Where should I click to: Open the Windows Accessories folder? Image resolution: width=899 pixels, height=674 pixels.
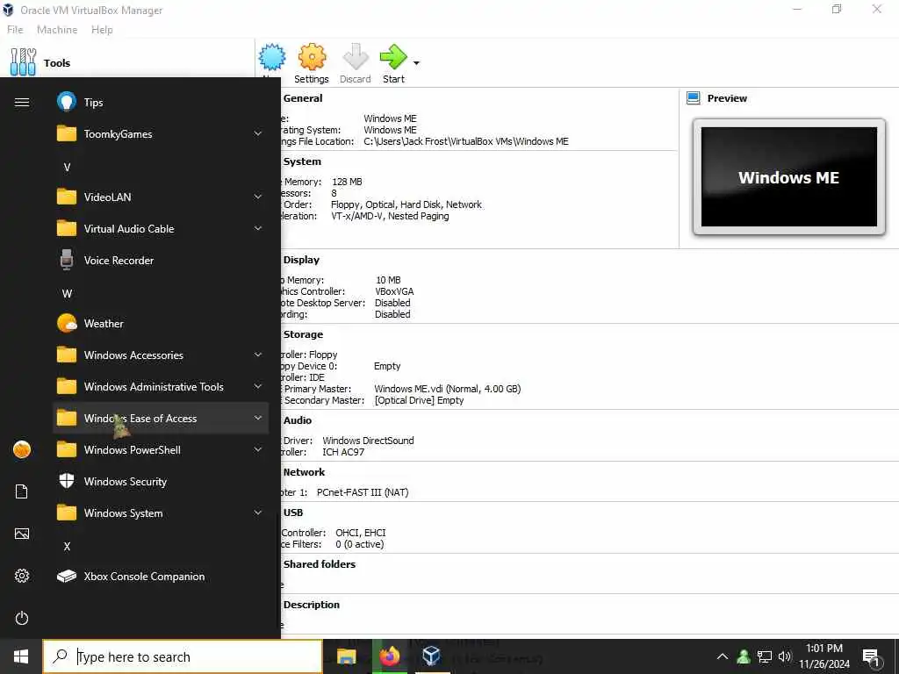click(x=161, y=355)
